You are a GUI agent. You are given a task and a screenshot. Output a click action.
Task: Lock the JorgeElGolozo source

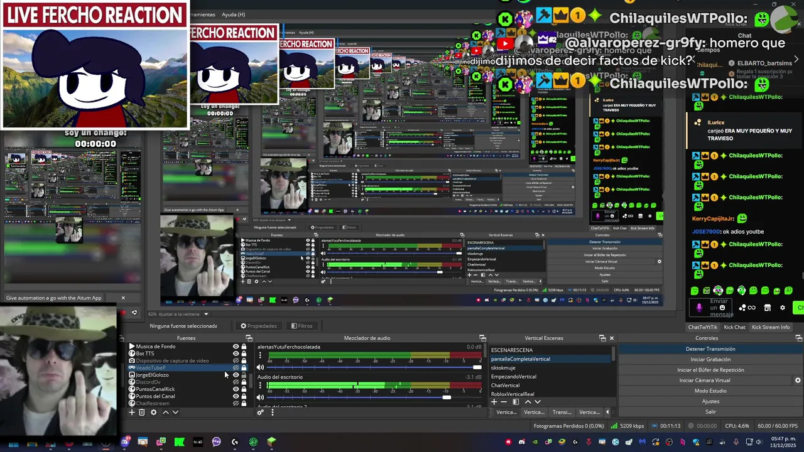tap(244, 375)
